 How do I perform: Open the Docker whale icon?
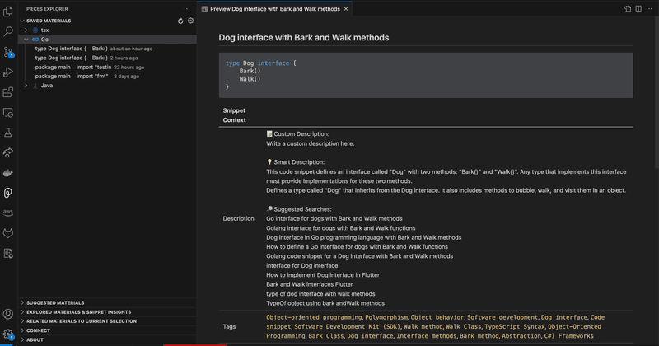pos(8,173)
